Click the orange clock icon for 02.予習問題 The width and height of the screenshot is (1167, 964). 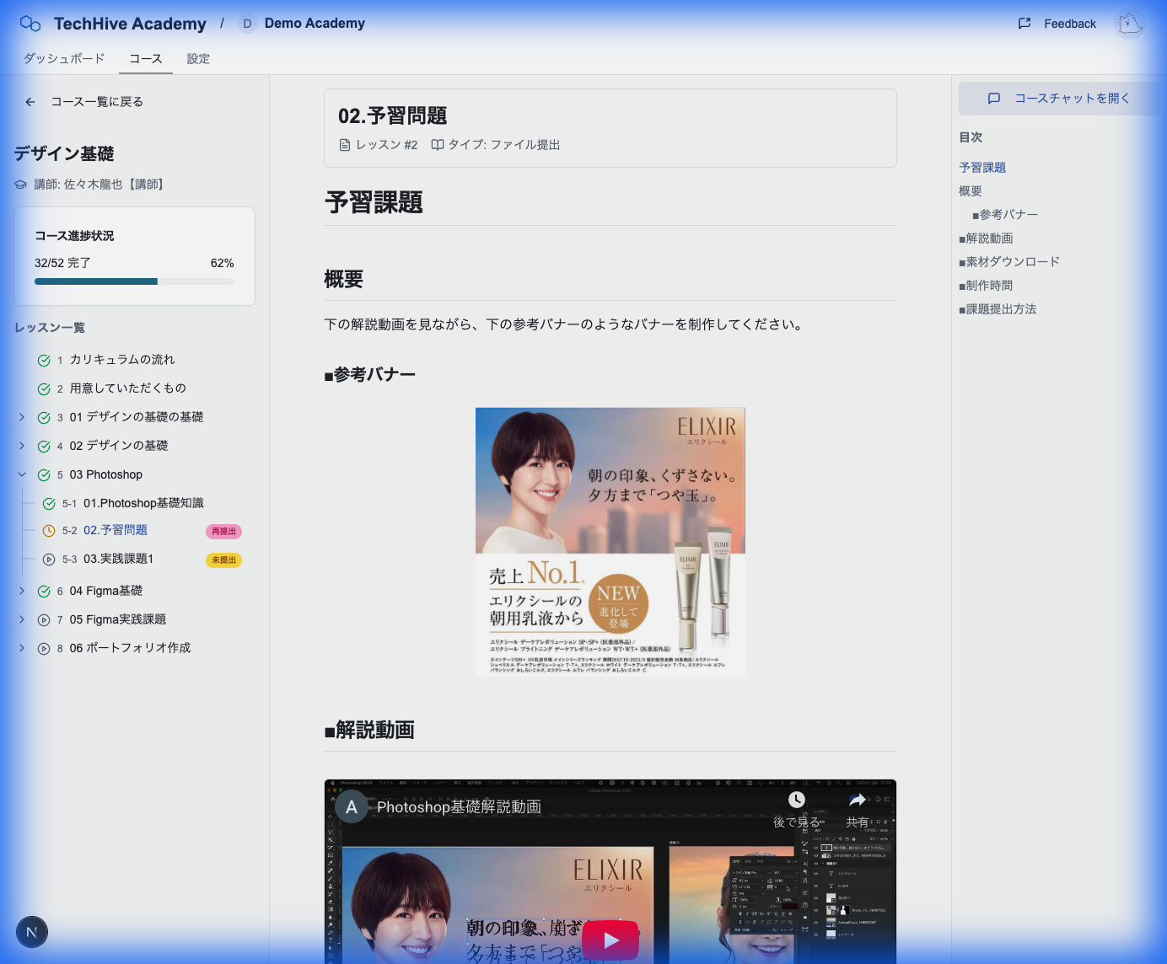[49, 531]
